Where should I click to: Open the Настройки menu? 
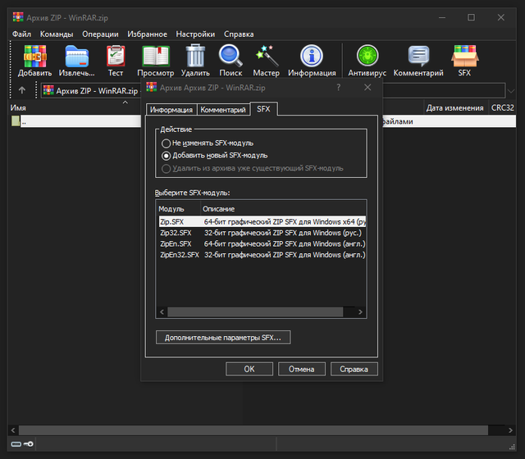point(195,34)
